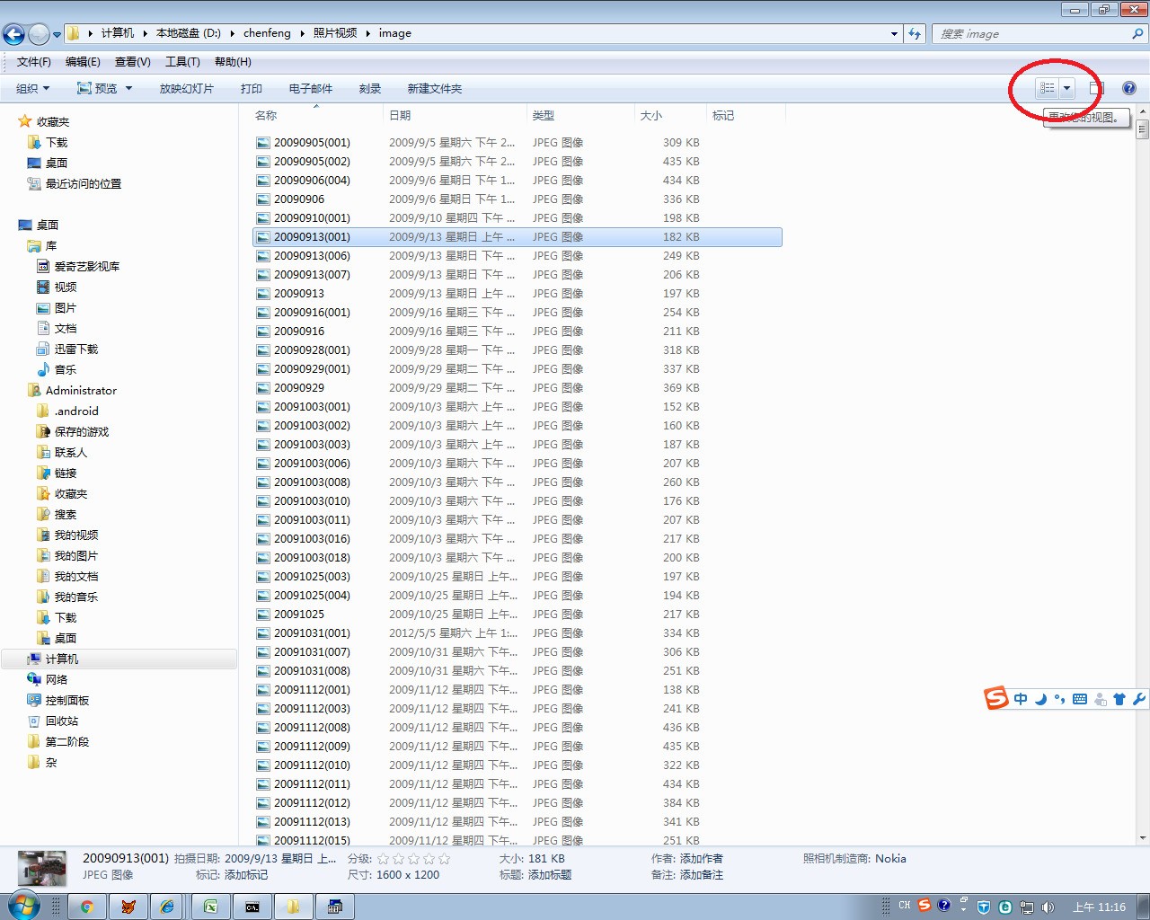Viewport: 1150px width, 920px height.
Task: Click the 打印 print button
Action: 252,88
